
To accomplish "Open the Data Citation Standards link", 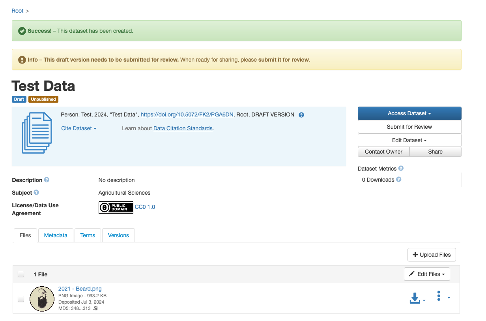I will click(x=183, y=128).
